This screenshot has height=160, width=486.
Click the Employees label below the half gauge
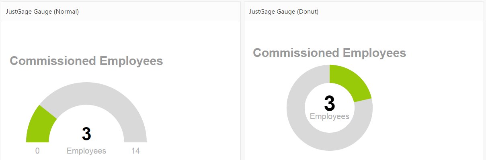tap(86, 151)
